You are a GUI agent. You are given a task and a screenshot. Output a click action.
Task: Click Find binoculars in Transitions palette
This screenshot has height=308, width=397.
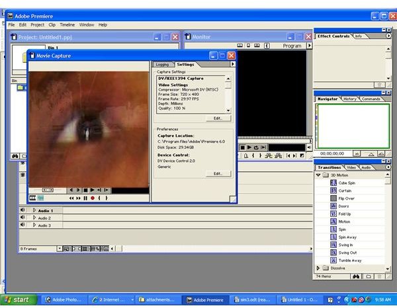[x=356, y=276]
